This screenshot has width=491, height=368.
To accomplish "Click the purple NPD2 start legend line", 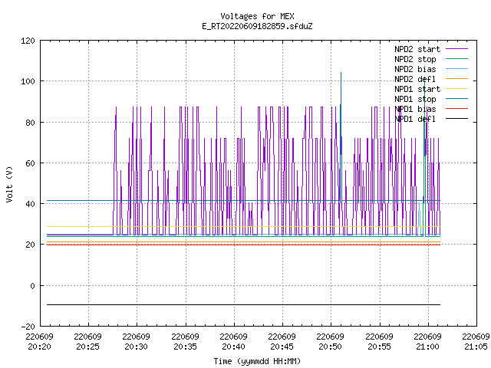I will coord(456,49).
